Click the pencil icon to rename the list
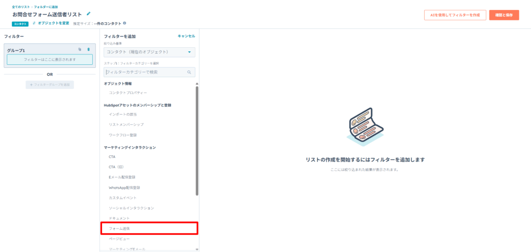Screen dimensions: 531x252 89,14
